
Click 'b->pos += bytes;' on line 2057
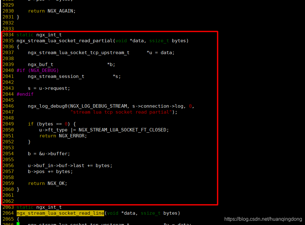50,171
